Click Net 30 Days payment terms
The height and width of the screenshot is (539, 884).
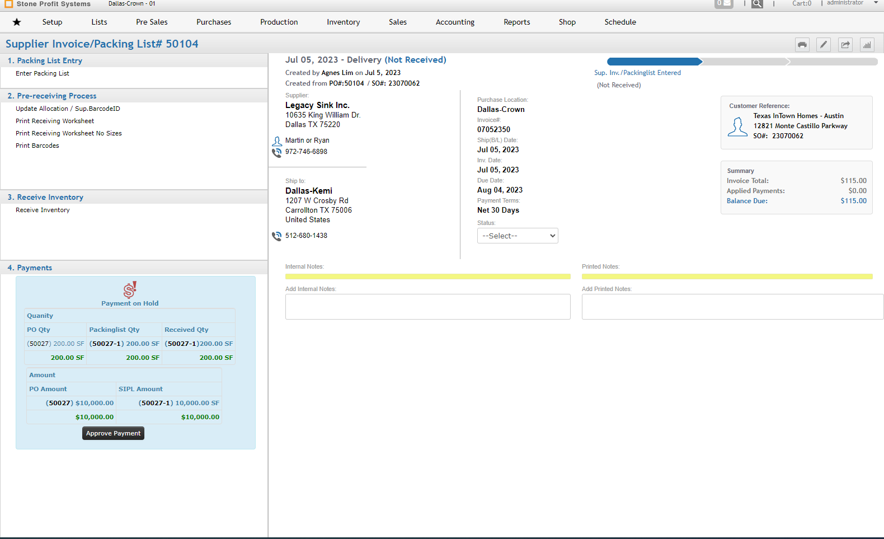498,210
